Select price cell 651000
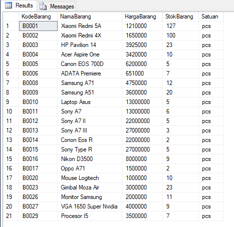234x227 pixels. pyautogui.click(x=142, y=73)
